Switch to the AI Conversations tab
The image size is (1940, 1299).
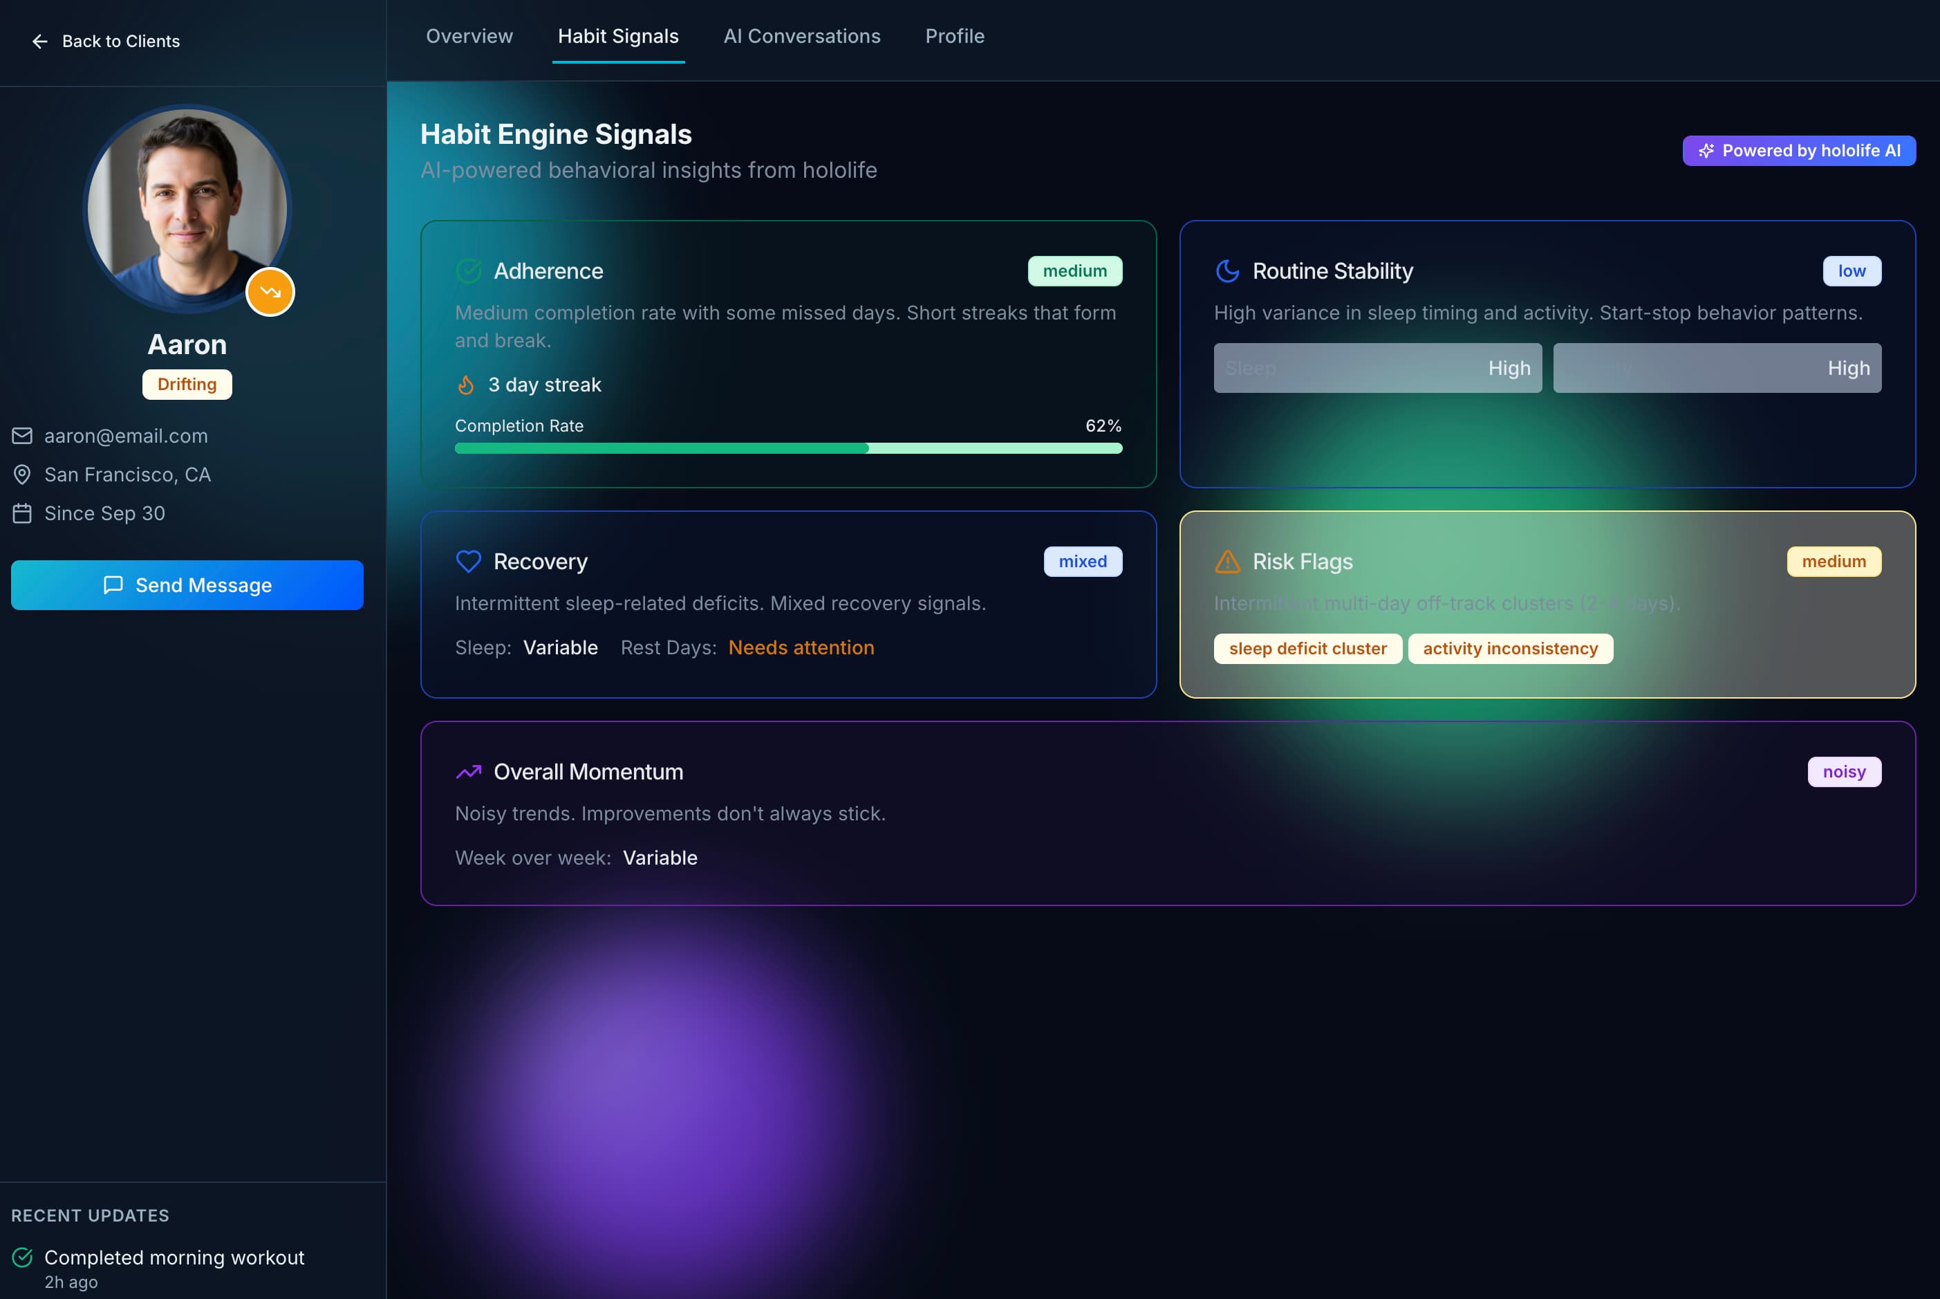pos(801,37)
